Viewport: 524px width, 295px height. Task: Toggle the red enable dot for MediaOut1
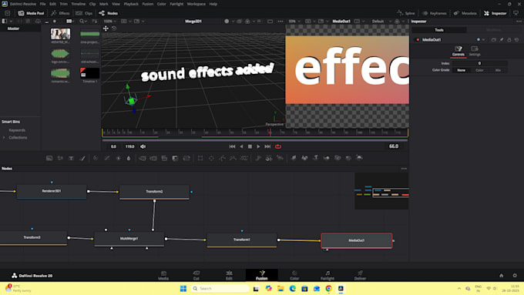pos(418,40)
